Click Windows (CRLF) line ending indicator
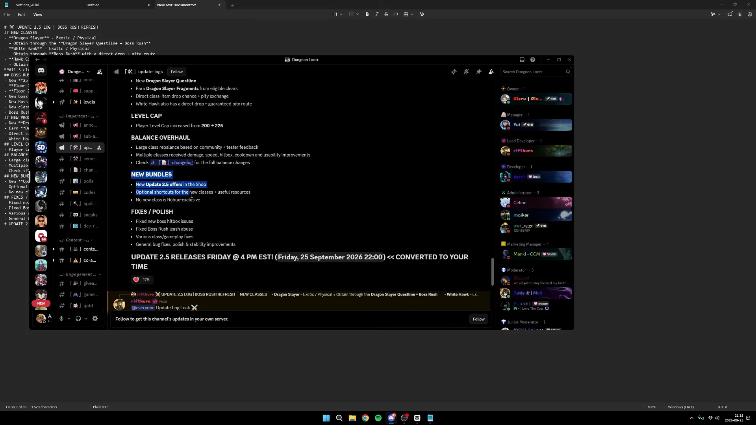This screenshot has height=425, width=756. pyautogui.click(x=681, y=407)
